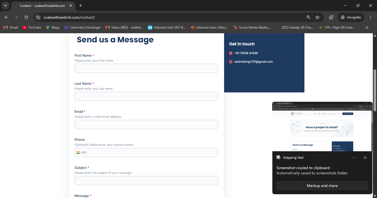This screenshot has width=377, height=198.
Task: Open Gmail bookmark
Action: tap(10, 28)
